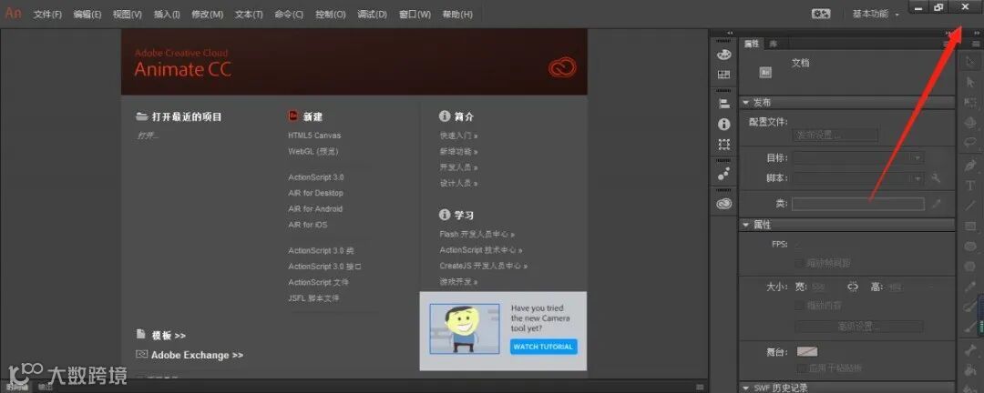The height and width of the screenshot is (393, 984).
Task: Click the 高级设置... button
Action: pos(859,327)
